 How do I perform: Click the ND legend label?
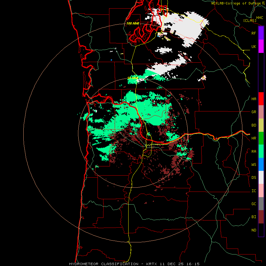[x=254, y=230]
